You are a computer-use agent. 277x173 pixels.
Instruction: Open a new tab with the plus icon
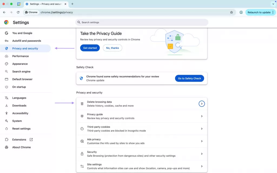click(x=72, y=4)
